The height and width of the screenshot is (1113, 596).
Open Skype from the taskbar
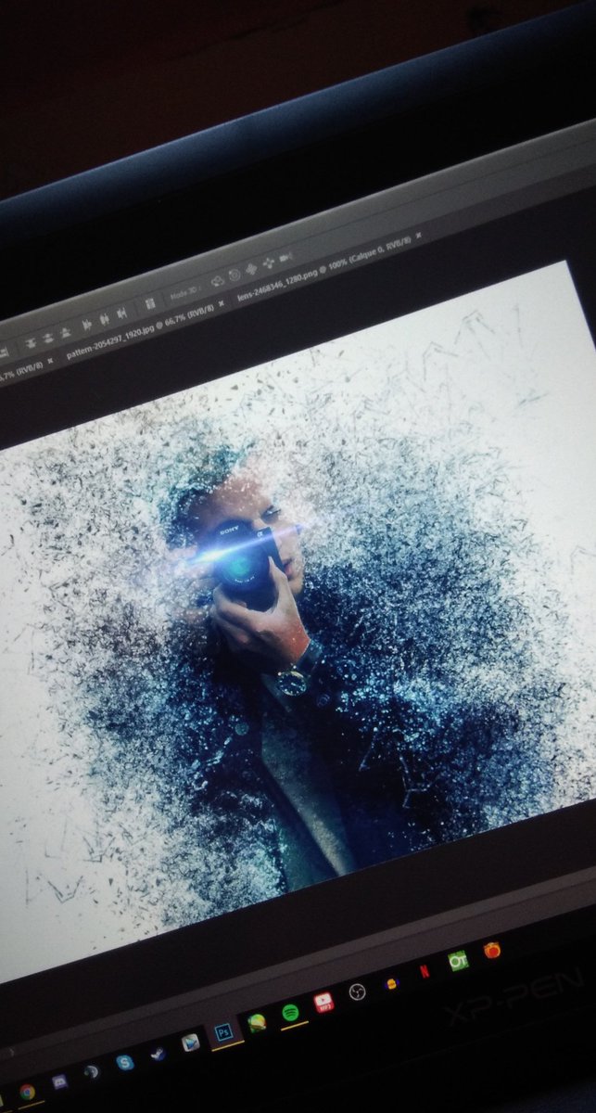click(125, 1062)
